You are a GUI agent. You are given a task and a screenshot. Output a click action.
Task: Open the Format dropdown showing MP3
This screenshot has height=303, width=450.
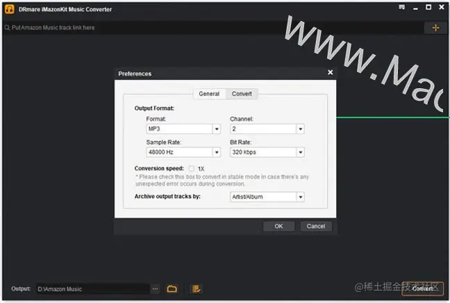[183, 129]
